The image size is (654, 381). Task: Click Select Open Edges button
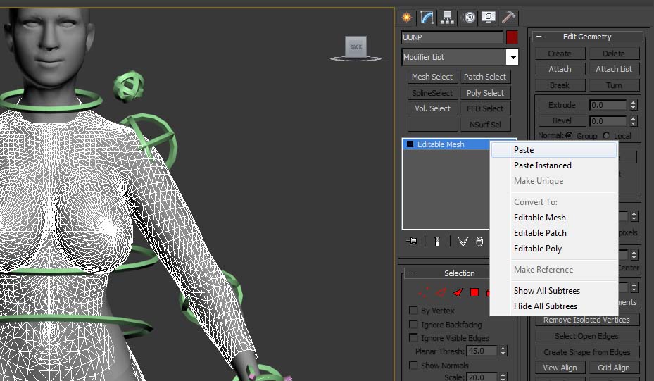click(x=586, y=336)
